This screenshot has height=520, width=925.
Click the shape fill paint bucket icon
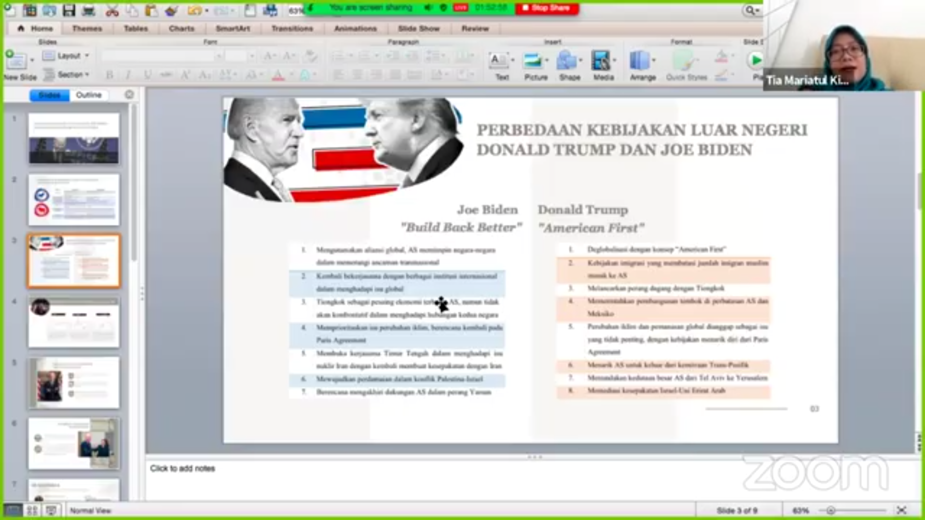(721, 56)
